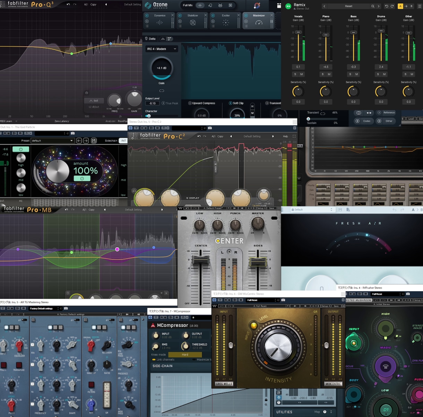Expand the Pro-C 2 DISPLAY section
This screenshot has height=417, width=423.
point(193,198)
